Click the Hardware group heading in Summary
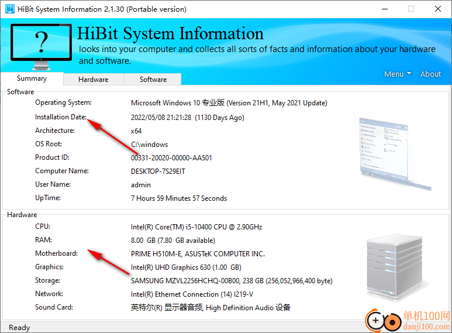The image size is (452, 333). point(22,215)
